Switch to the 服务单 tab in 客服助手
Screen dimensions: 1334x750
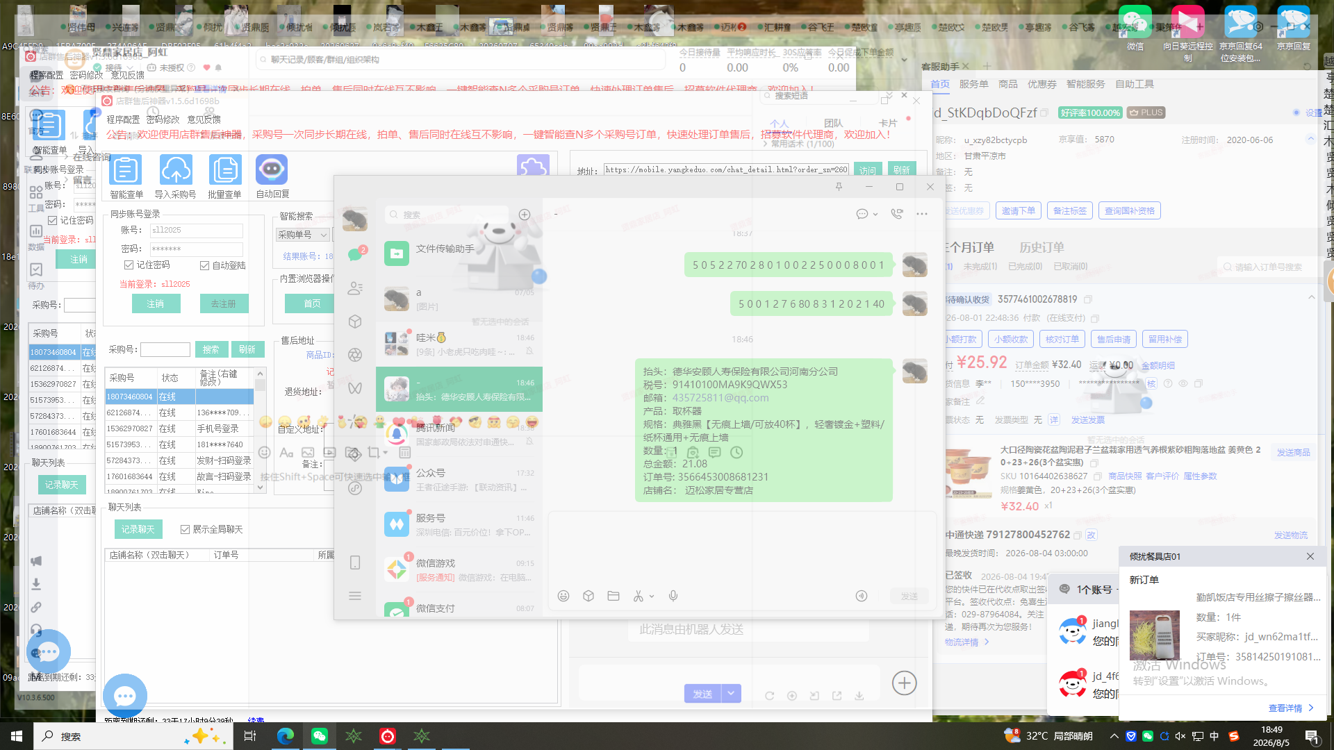(973, 84)
